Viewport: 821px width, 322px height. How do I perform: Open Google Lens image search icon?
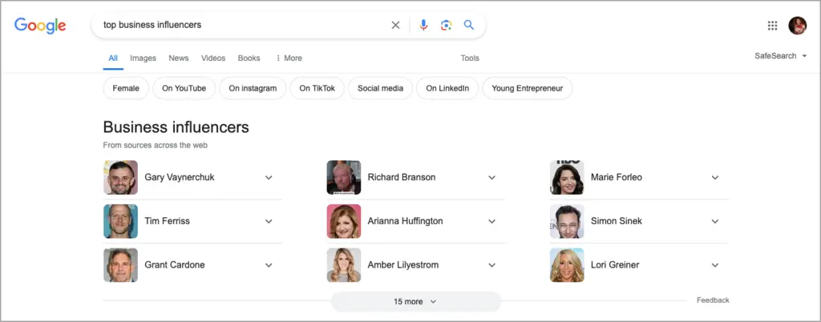(446, 25)
